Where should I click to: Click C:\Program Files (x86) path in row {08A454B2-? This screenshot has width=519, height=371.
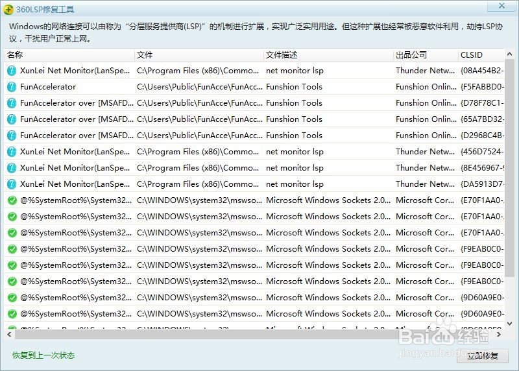198,71
